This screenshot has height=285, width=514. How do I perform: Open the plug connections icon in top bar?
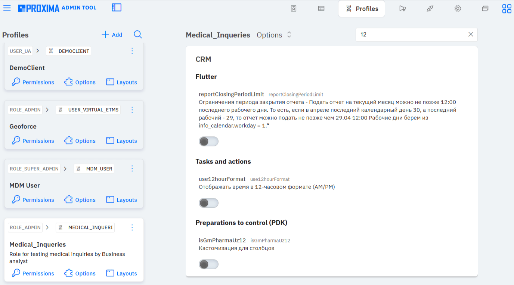tap(430, 9)
